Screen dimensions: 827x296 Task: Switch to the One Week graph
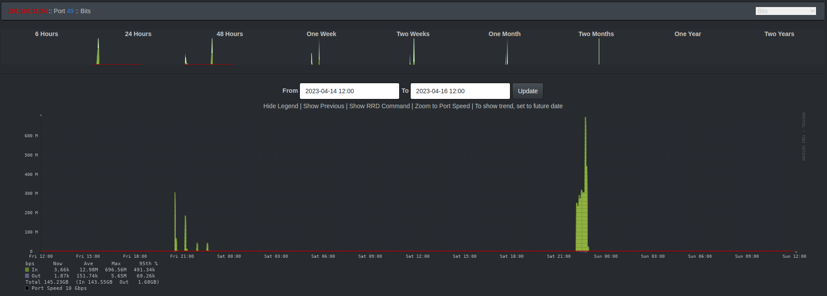(x=321, y=48)
